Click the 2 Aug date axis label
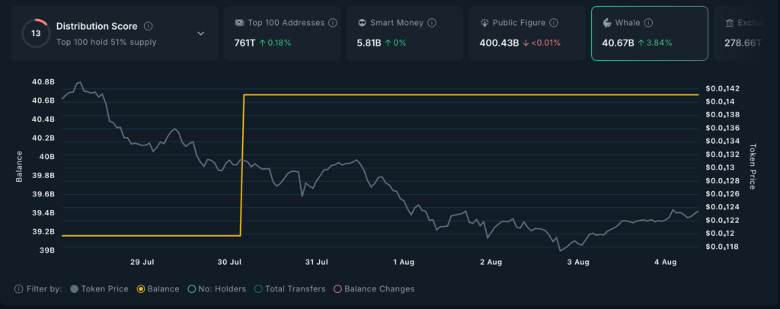This screenshot has width=780, height=309. pos(491,262)
